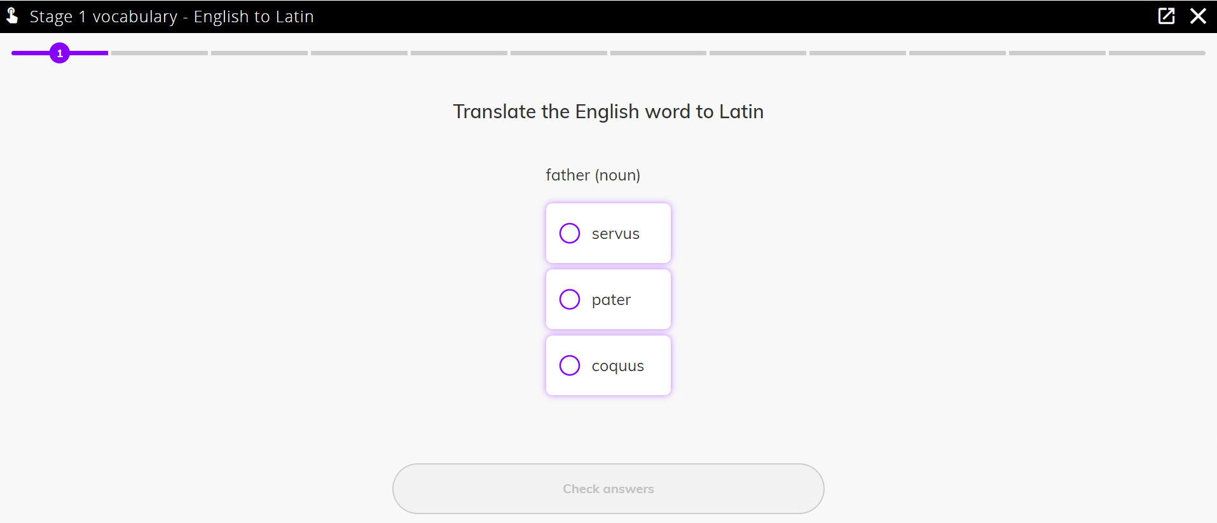Jump to the last progress bar segment

1157,53
